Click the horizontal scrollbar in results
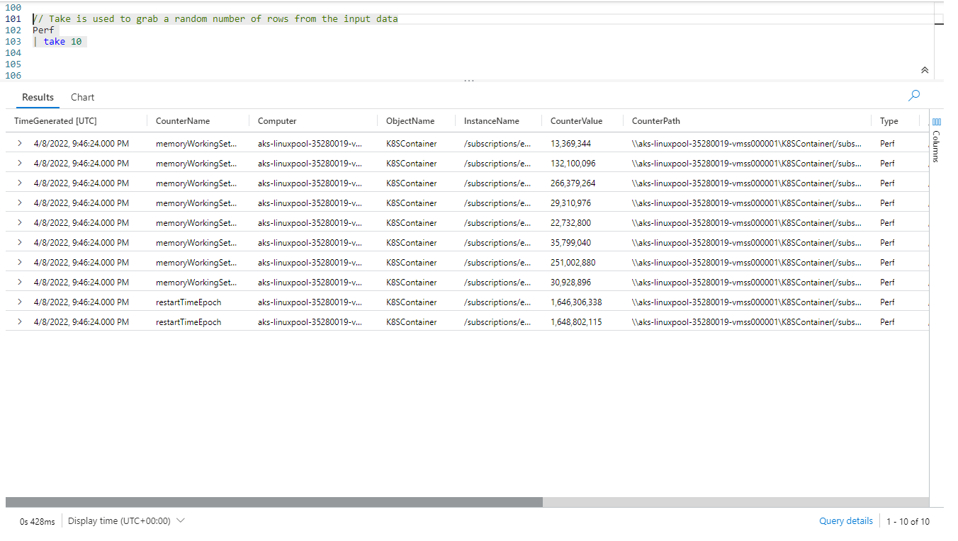The height and width of the screenshot is (541, 958). tap(274, 502)
